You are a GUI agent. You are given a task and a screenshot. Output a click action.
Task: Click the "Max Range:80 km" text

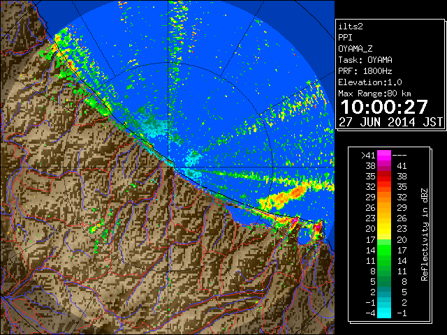coord(374,94)
